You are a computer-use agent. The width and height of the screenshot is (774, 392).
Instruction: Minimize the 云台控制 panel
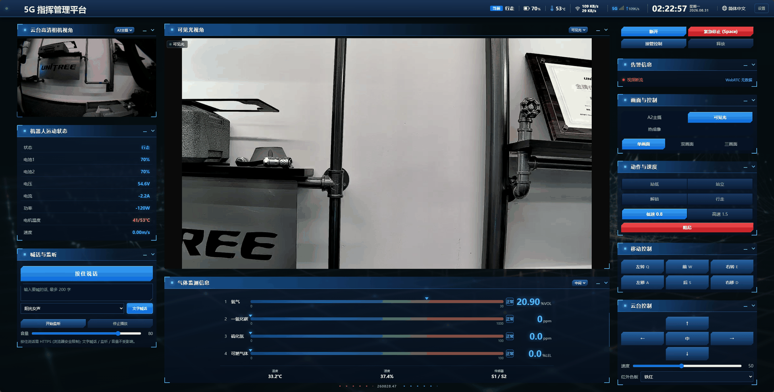[x=745, y=306]
